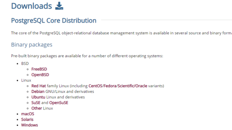This screenshot has height=130, width=232.
Task: Open the OpenSuSE packages link
Action: click(x=59, y=103)
